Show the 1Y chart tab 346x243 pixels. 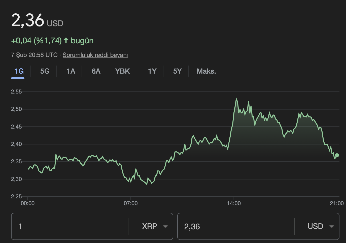coord(152,71)
